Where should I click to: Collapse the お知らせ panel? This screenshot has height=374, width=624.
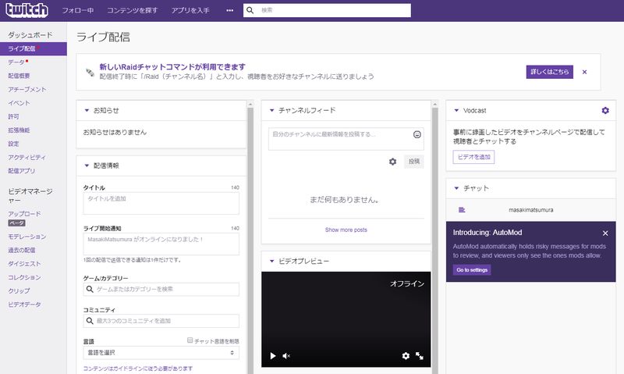(x=87, y=110)
